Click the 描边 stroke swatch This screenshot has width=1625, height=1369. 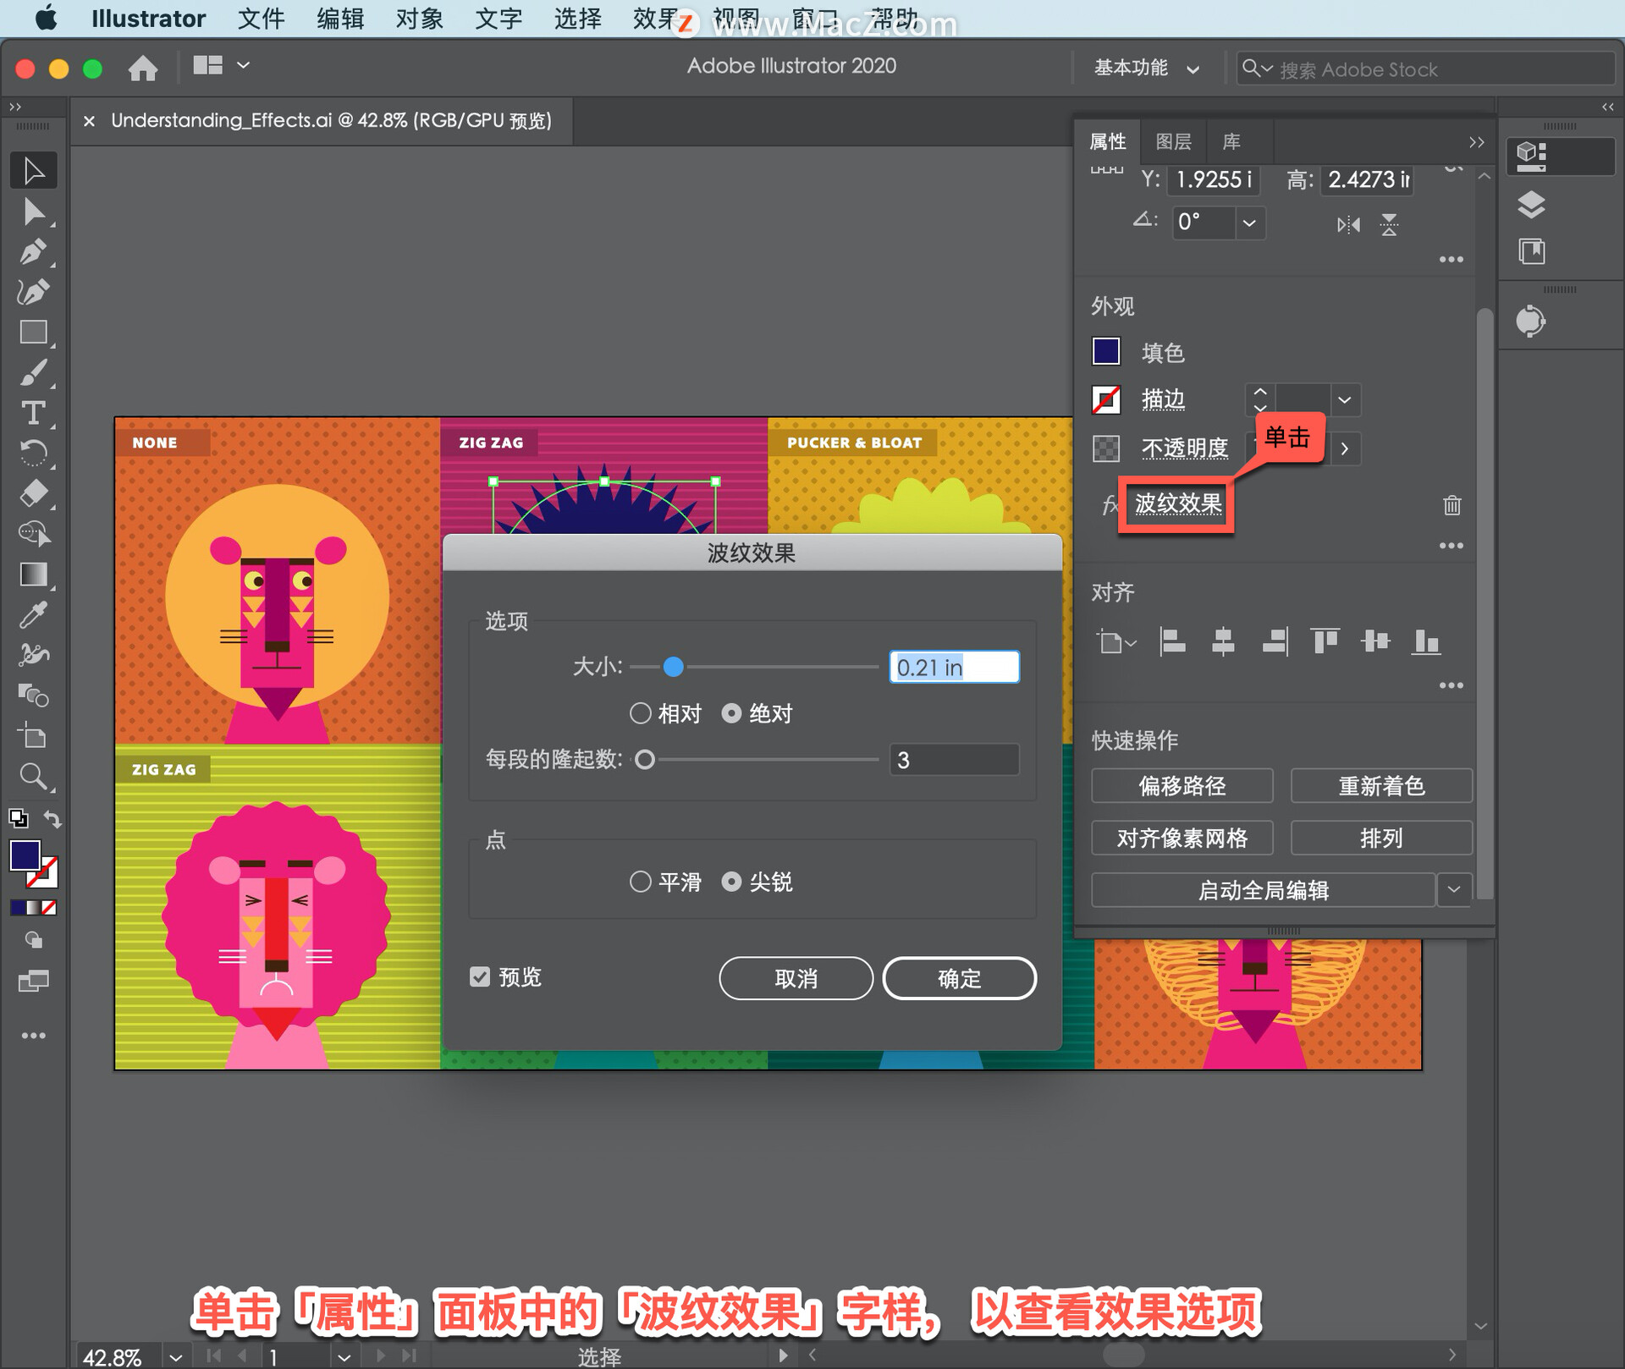tap(1106, 399)
